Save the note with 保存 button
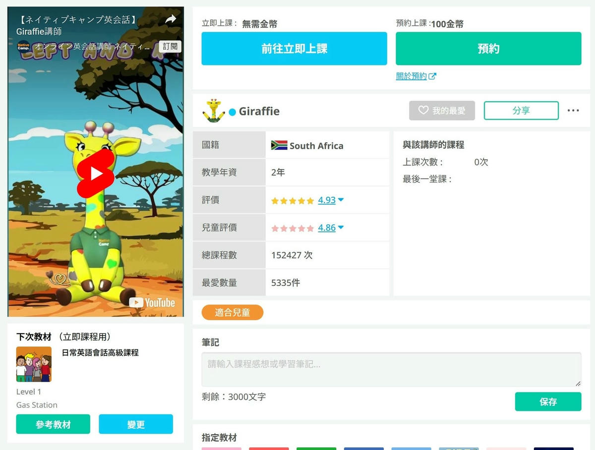The width and height of the screenshot is (595, 450). pyautogui.click(x=548, y=401)
